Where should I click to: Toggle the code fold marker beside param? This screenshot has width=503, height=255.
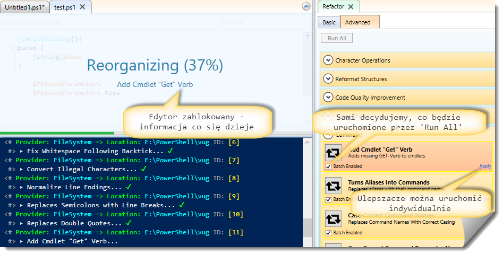pos(13,48)
